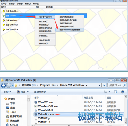Open the 文件(F) menu
The height and width of the screenshot is (126, 128).
click(4, 4)
